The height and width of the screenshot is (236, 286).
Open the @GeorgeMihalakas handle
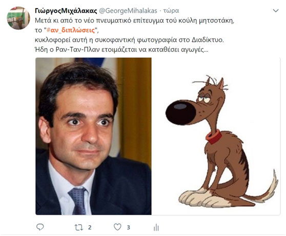(128, 11)
